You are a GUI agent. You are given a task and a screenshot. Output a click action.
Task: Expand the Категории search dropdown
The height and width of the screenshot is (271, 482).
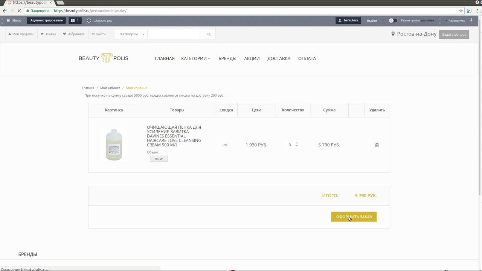(132, 34)
